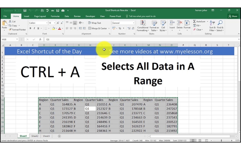Viewport: 241px width, 150px height.
Task: Click the Insert Function fx icon
Action: pos(40,39)
